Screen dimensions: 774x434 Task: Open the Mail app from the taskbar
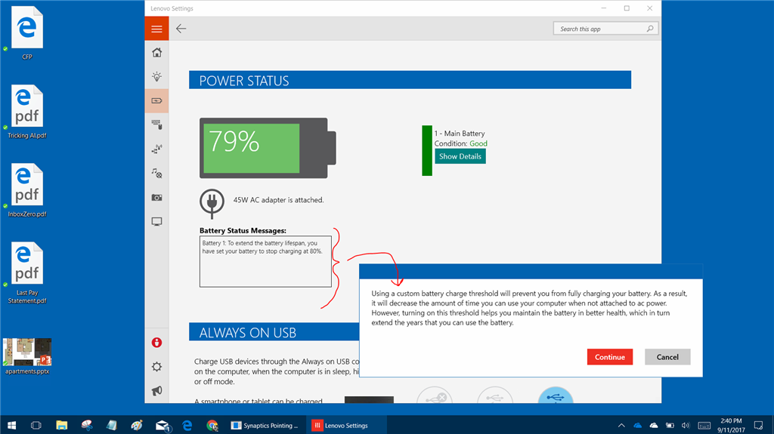tap(163, 425)
